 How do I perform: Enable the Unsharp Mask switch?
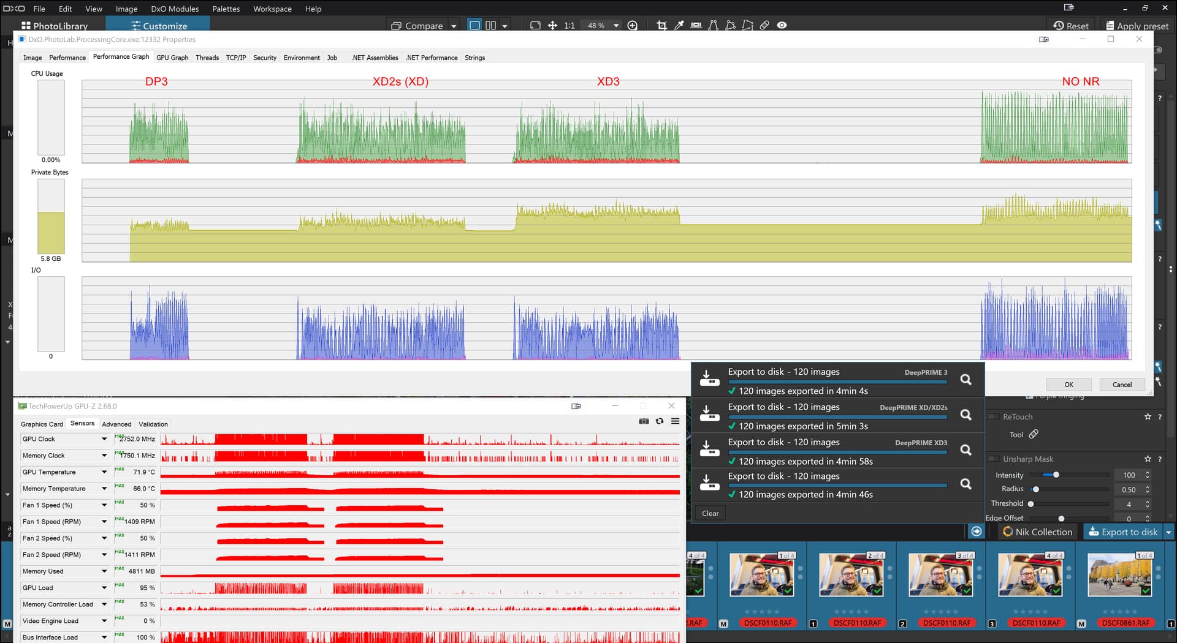pyautogui.click(x=993, y=459)
